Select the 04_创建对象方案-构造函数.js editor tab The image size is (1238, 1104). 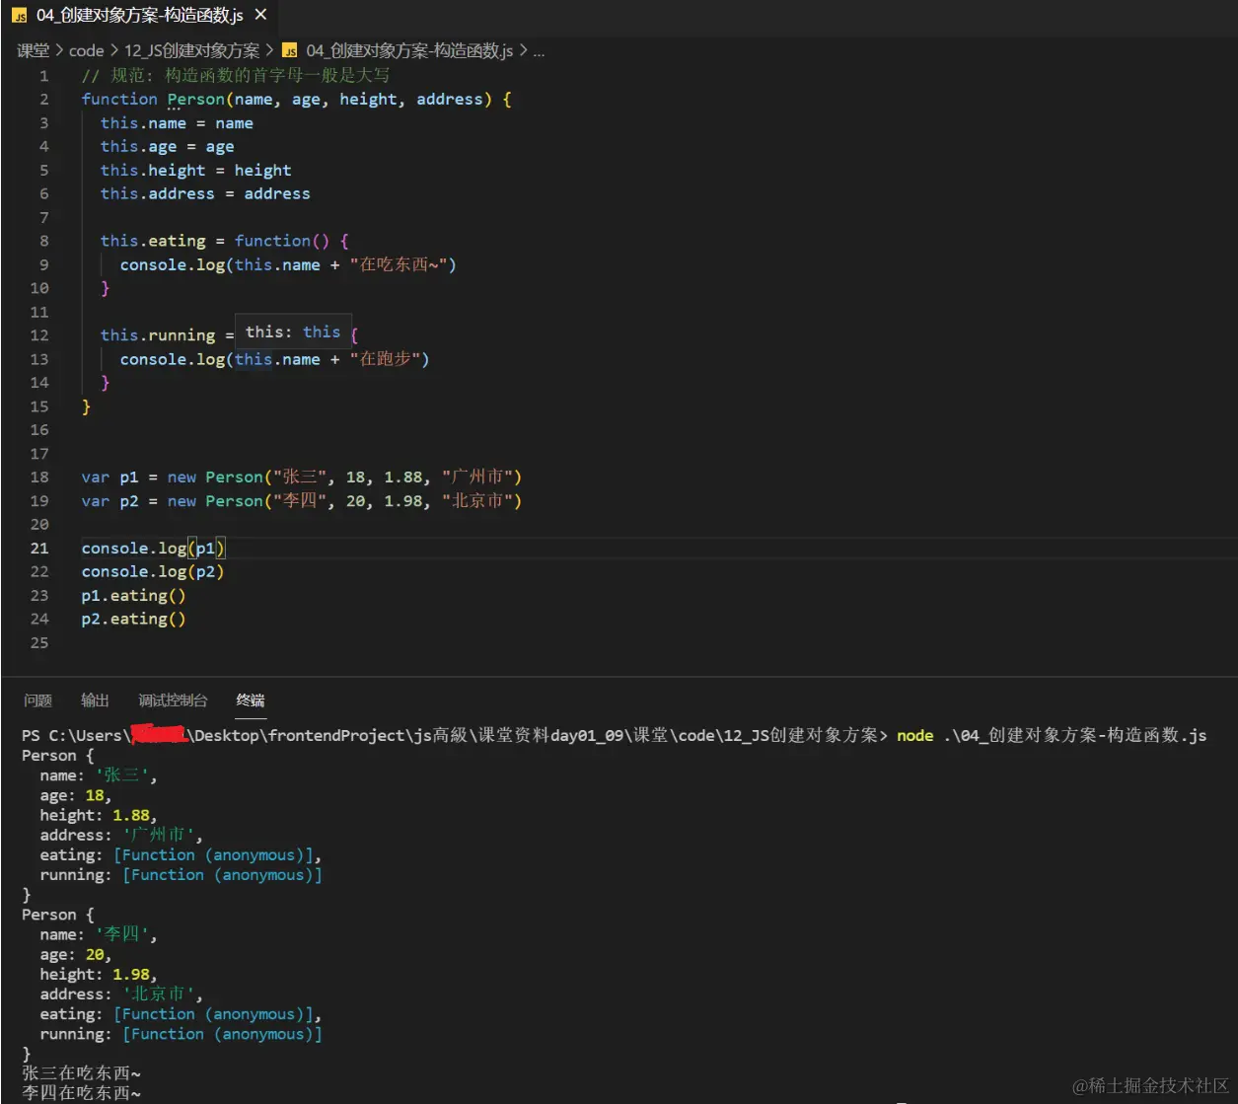[x=139, y=15]
